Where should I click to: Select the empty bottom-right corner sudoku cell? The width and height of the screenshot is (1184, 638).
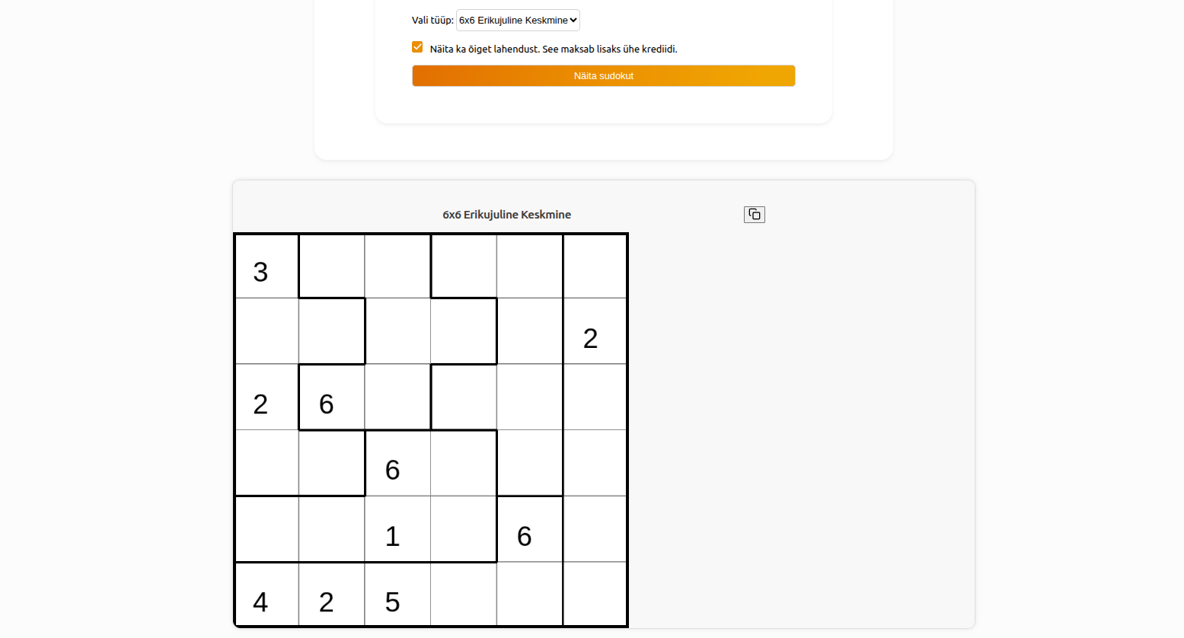(595, 595)
